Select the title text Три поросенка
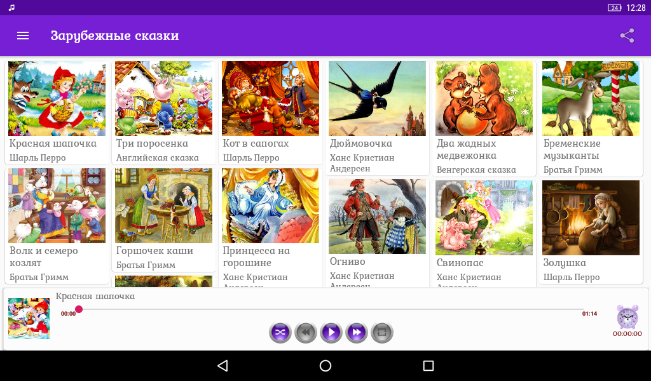 pos(152,144)
